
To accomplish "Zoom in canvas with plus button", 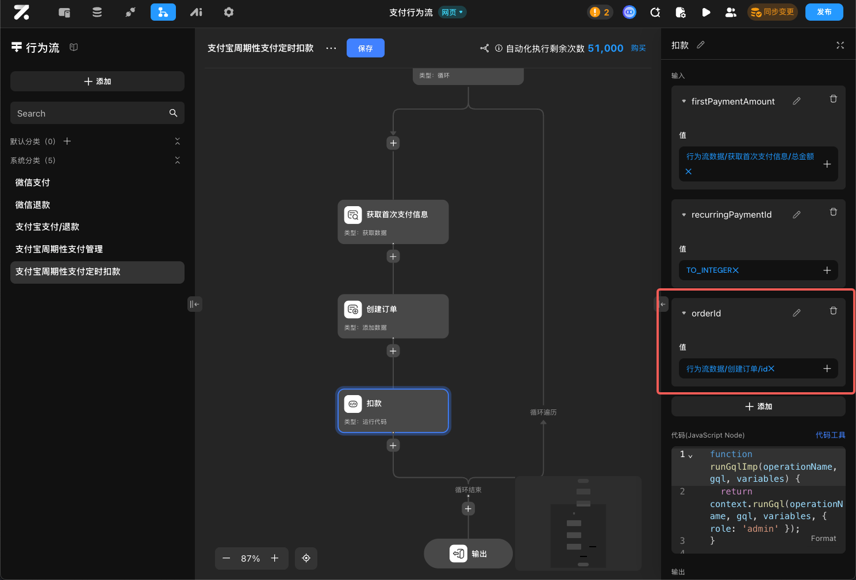I will click(275, 558).
